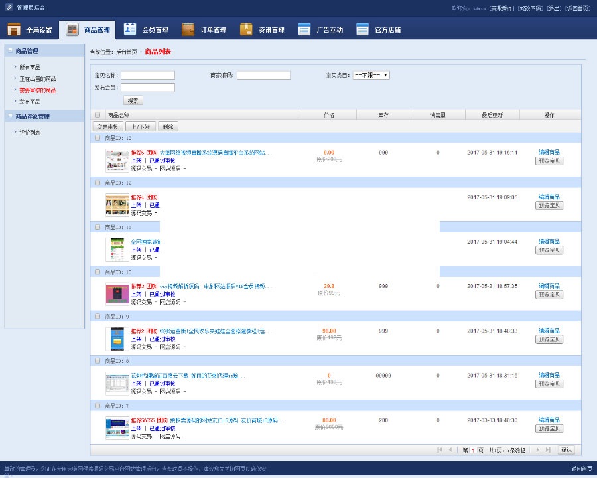Image resolution: width=597 pixels, height=478 pixels.
Task: Open 全局设置 via its shop icon
Action: (14, 29)
